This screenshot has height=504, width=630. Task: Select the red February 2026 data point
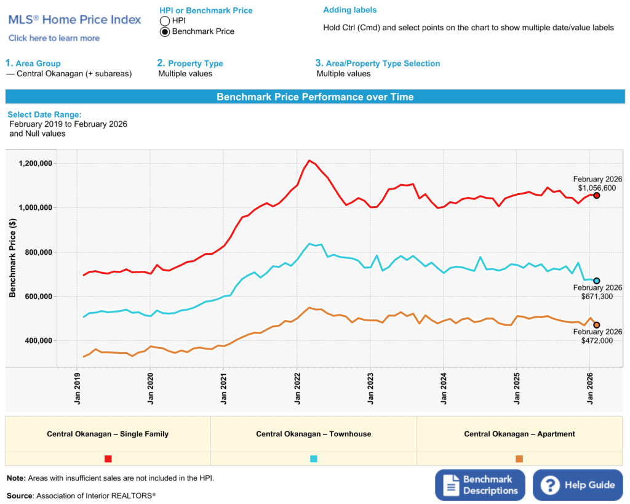596,195
